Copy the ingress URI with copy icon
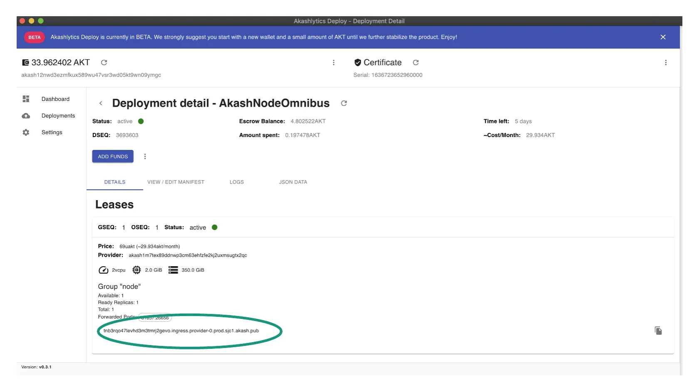The width and height of the screenshot is (699, 392). [658, 331]
